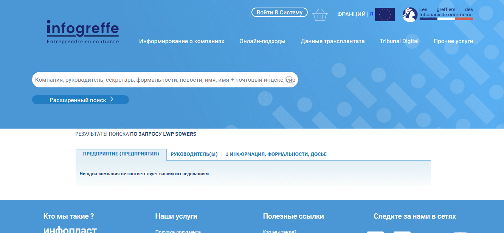Click the Расширенный поиск chevron arrow

tap(112, 100)
